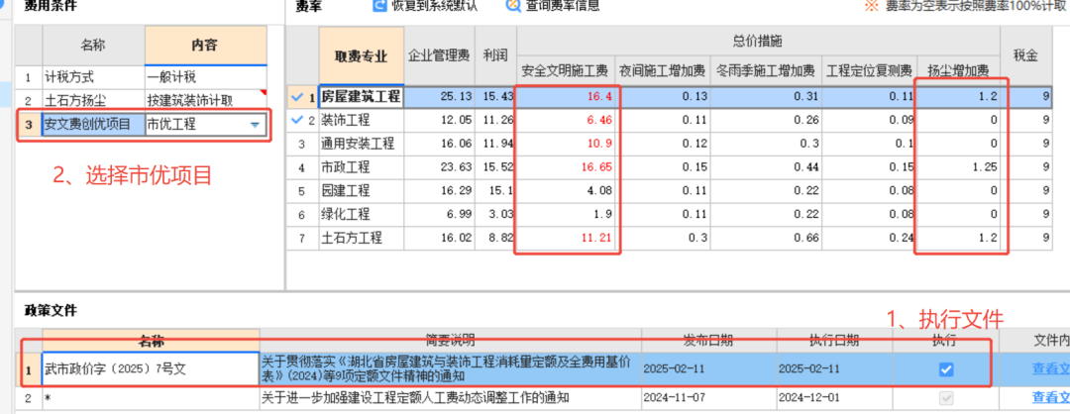Viewport: 1070px width, 414px height.
Task: Open dropdown arrow next to 市优工程
Action: coord(255,125)
